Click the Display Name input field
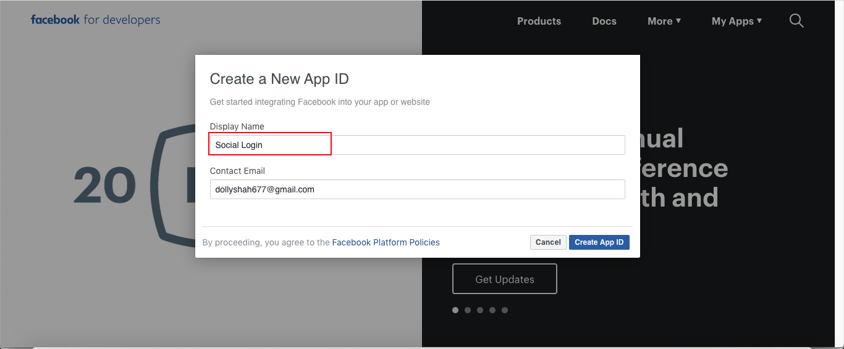This screenshot has width=844, height=349. tap(417, 145)
